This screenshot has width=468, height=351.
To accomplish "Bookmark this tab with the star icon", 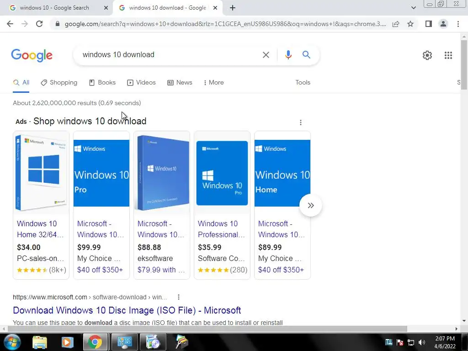I will 410,24.
